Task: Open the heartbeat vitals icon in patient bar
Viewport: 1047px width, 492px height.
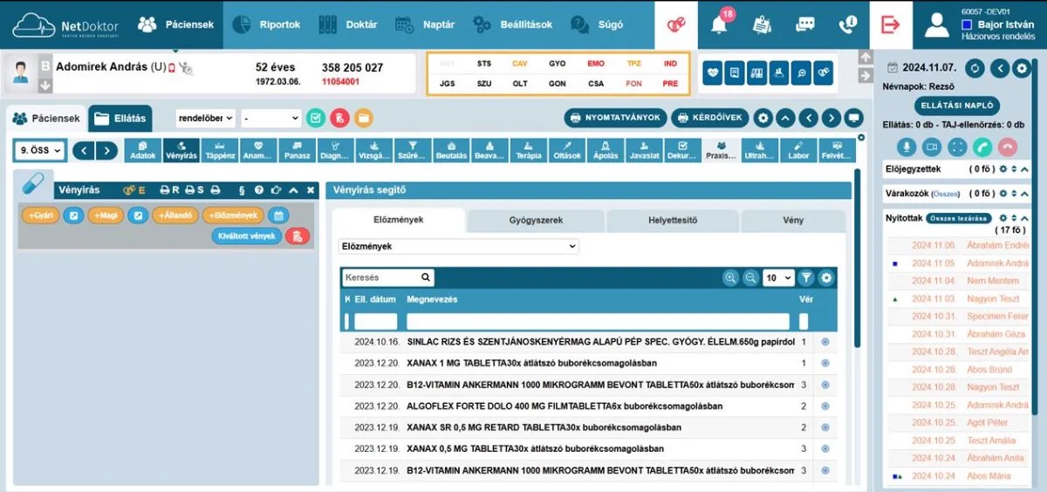Action: pos(713,73)
